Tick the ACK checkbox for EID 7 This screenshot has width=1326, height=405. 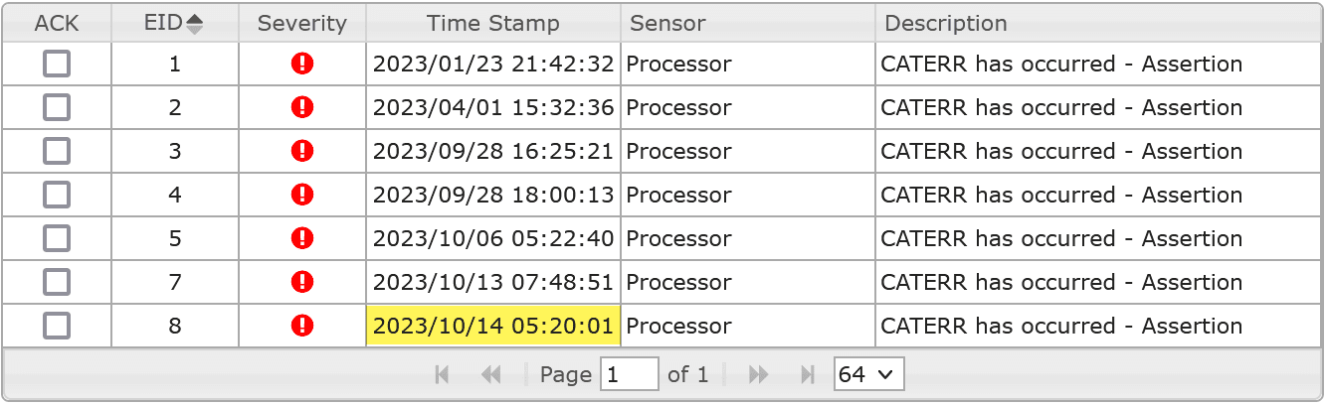click(x=57, y=282)
